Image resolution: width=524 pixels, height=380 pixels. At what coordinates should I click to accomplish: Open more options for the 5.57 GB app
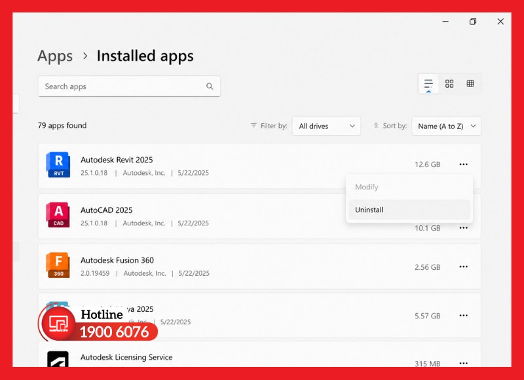click(x=464, y=316)
